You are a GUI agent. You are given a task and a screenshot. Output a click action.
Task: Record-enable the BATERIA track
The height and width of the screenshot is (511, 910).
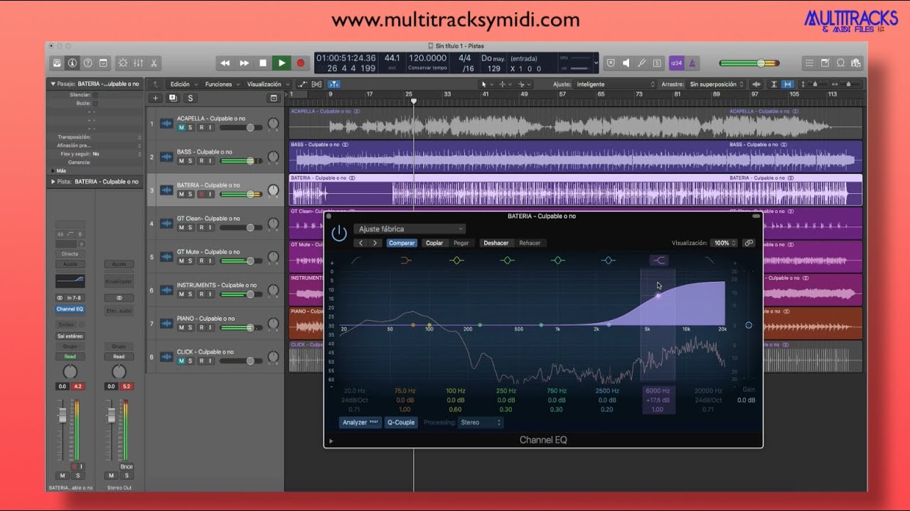200,194
